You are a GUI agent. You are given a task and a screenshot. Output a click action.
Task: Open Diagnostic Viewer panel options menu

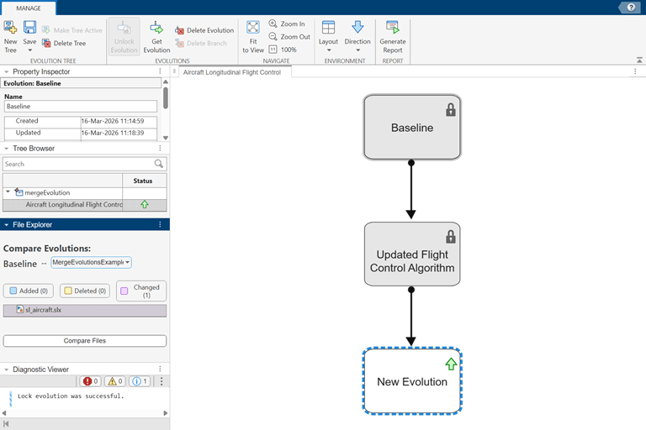(161, 369)
